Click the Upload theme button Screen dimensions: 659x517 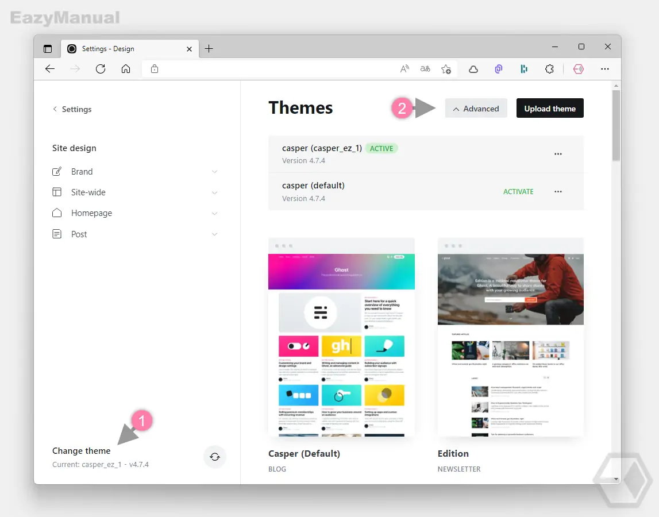coord(550,109)
